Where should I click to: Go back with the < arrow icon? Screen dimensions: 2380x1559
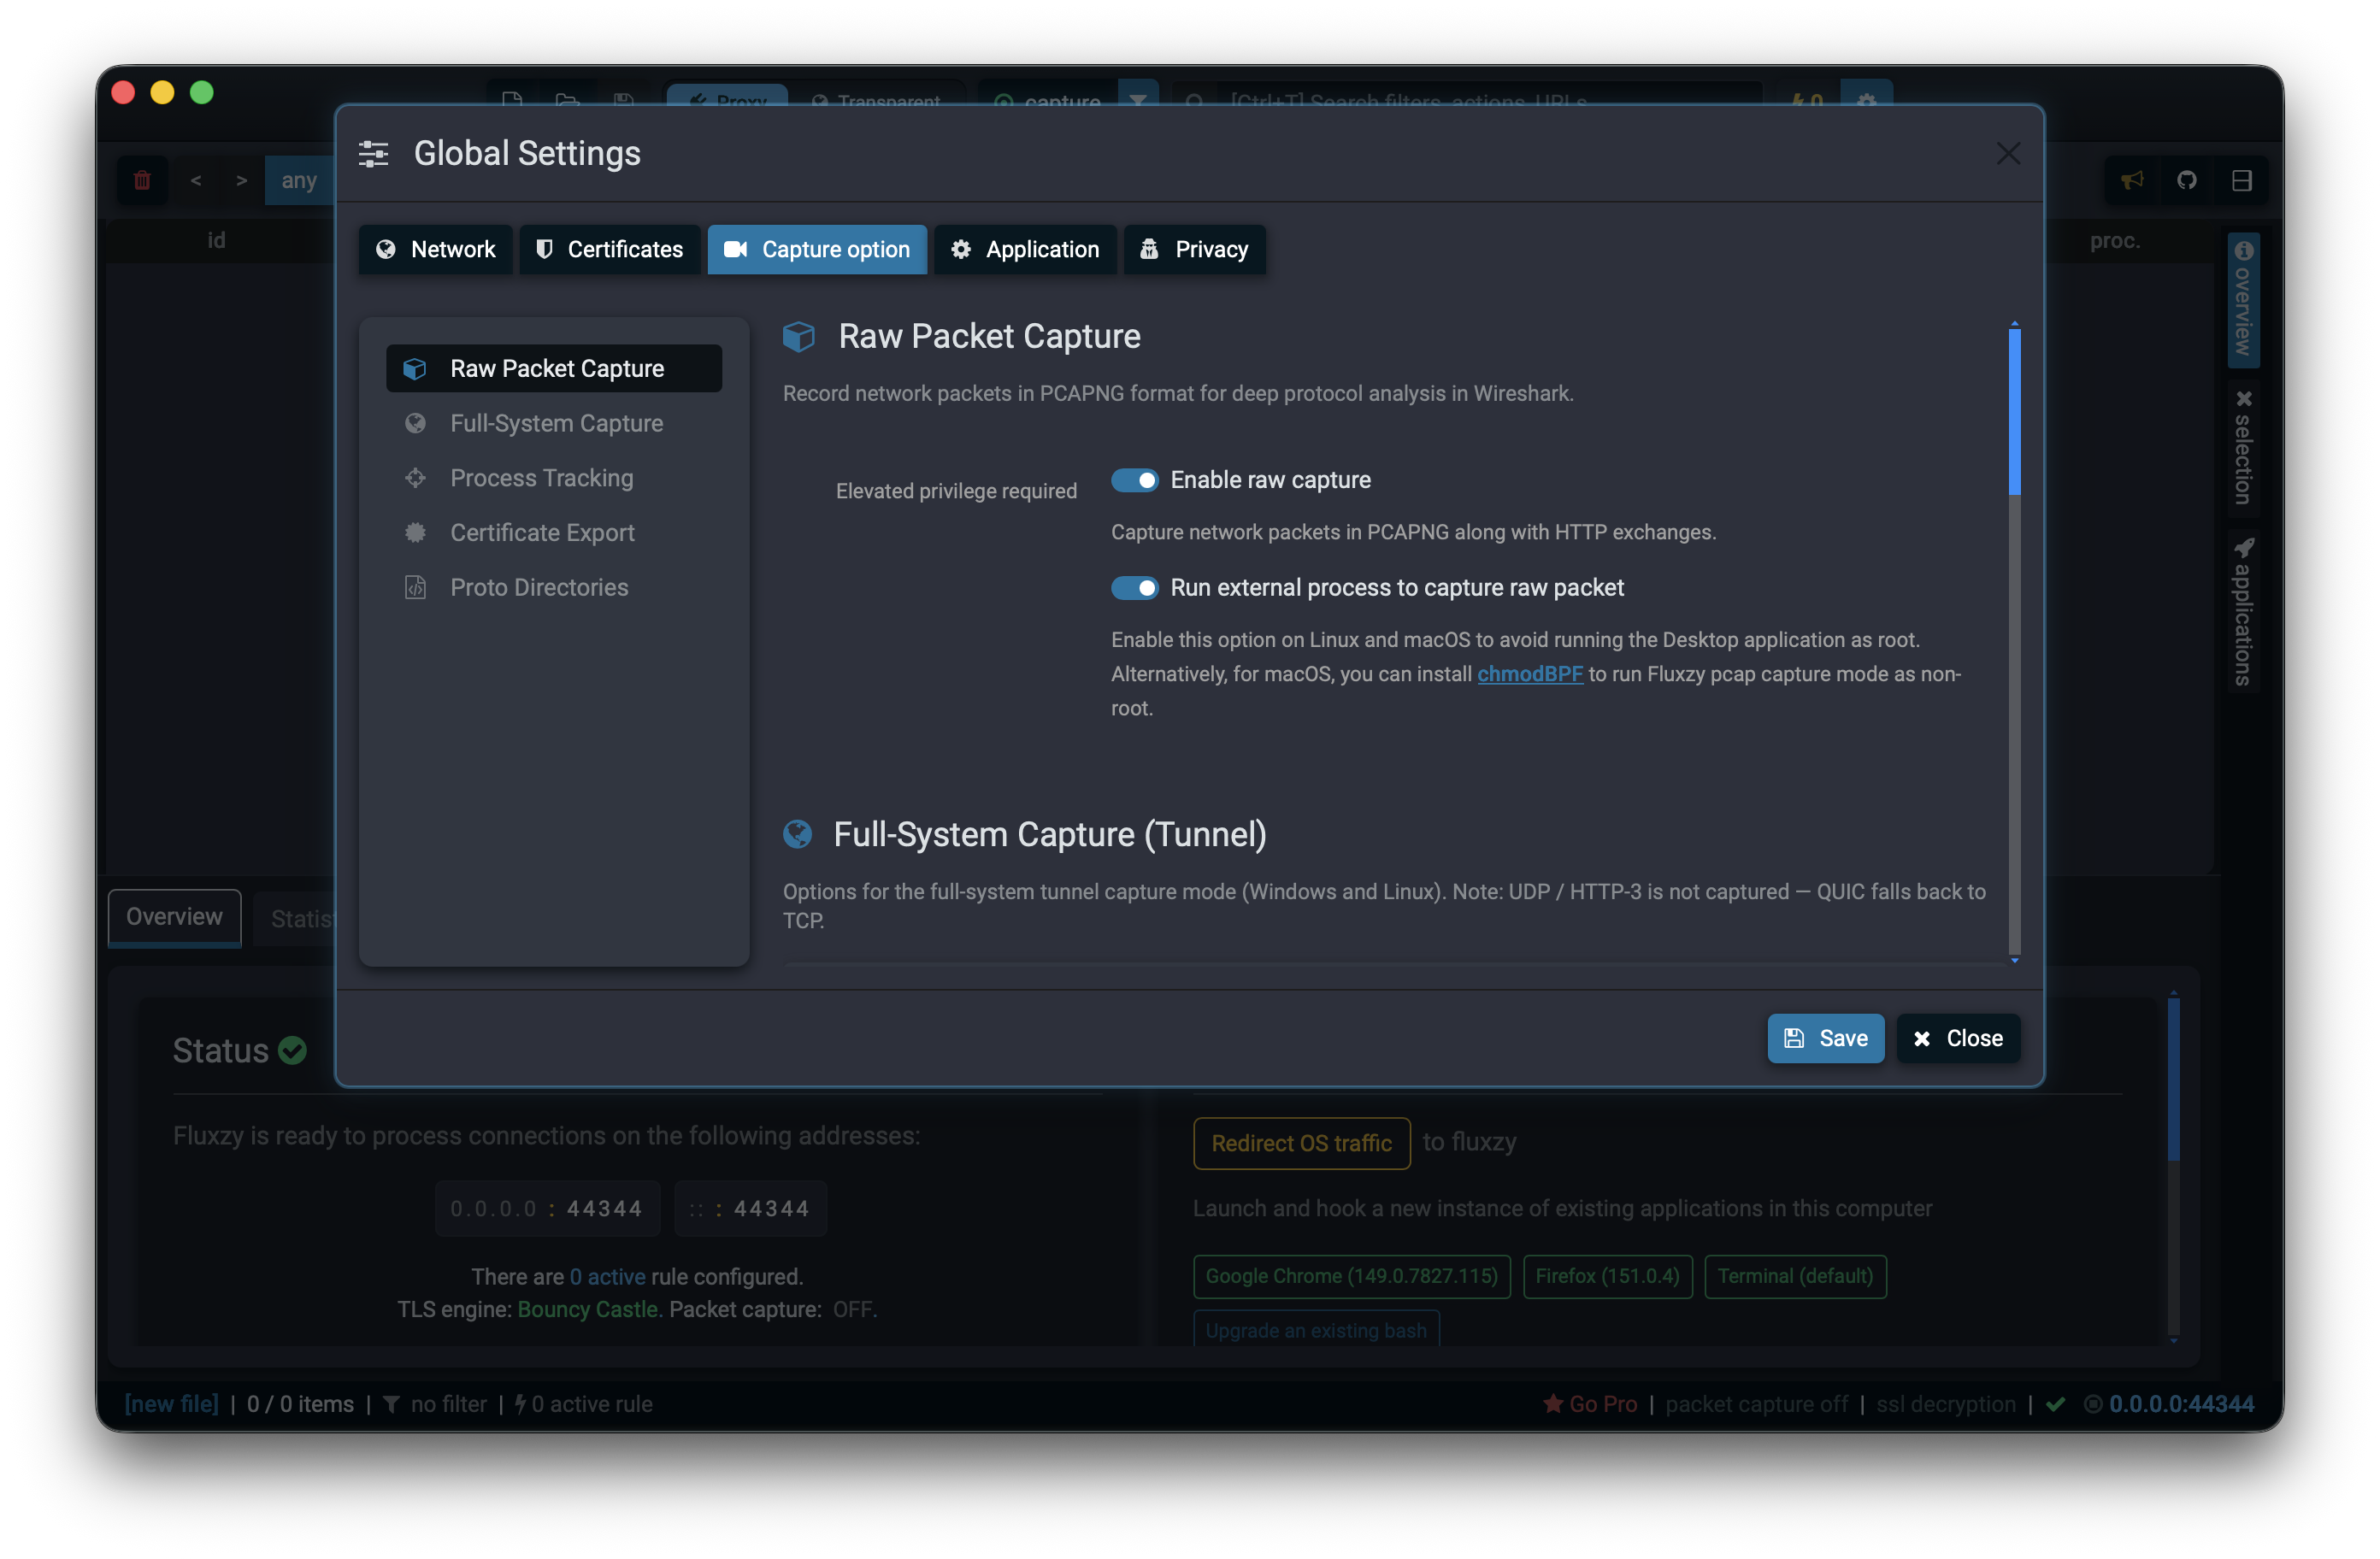pos(196,181)
